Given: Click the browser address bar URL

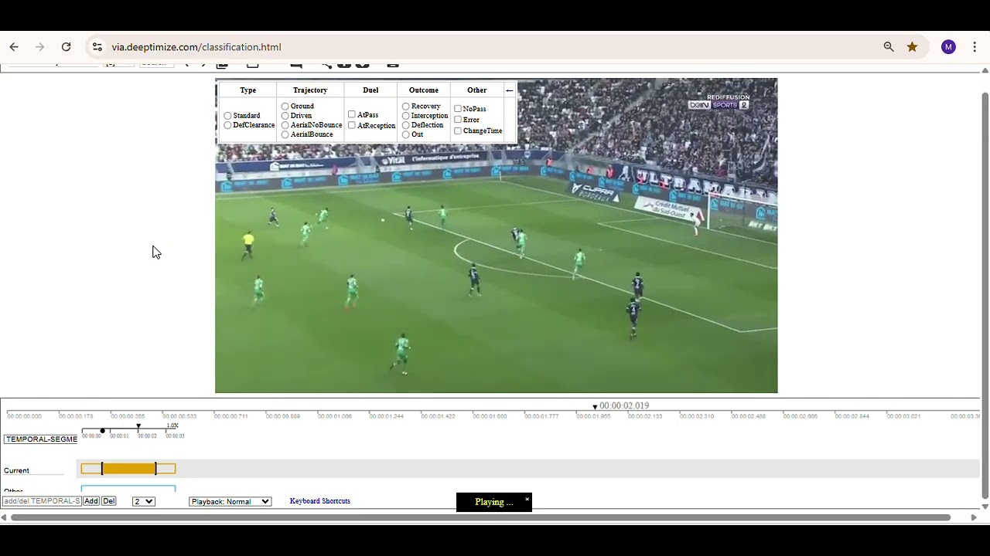Looking at the screenshot, I should 196,47.
